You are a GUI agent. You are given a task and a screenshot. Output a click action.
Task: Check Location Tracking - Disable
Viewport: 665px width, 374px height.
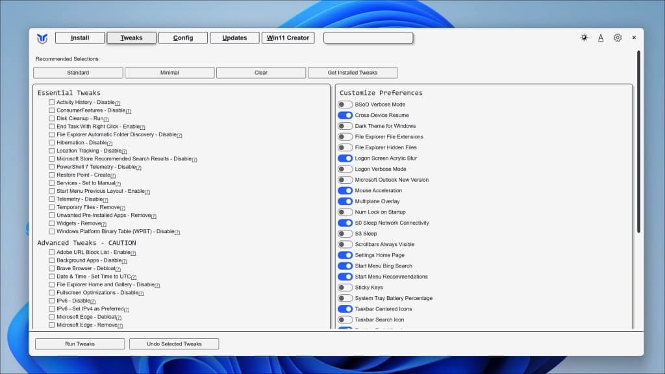[52, 151]
